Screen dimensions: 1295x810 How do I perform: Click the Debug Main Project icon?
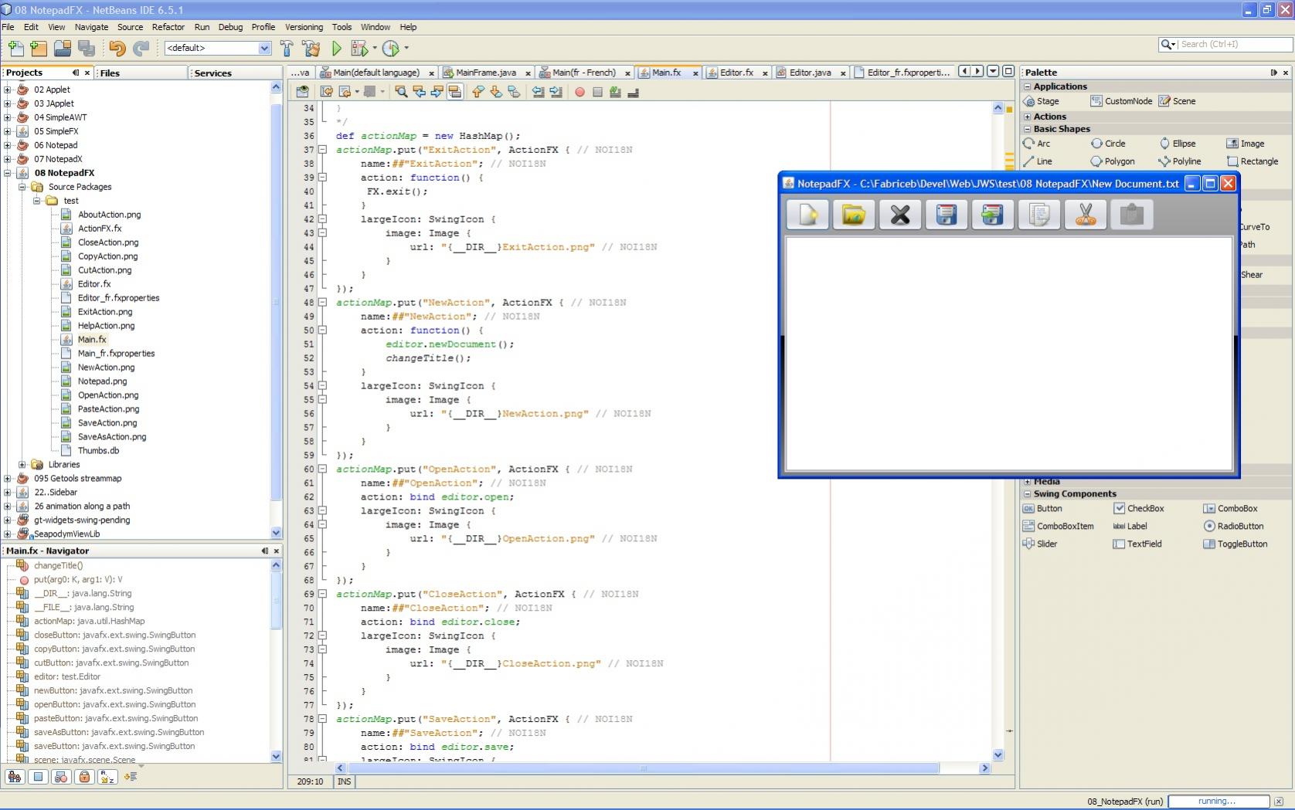[x=359, y=48]
